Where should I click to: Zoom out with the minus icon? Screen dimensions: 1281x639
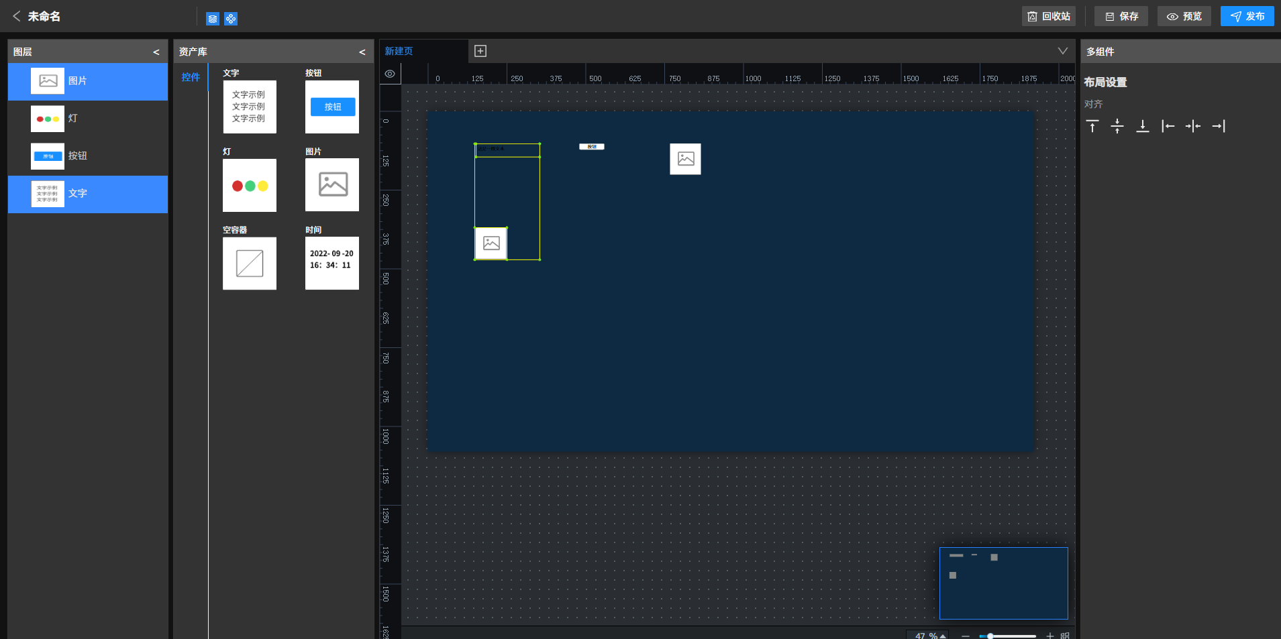click(x=966, y=636)
